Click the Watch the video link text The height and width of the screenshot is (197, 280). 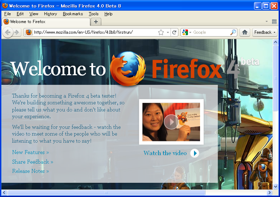tap(165, 153)
